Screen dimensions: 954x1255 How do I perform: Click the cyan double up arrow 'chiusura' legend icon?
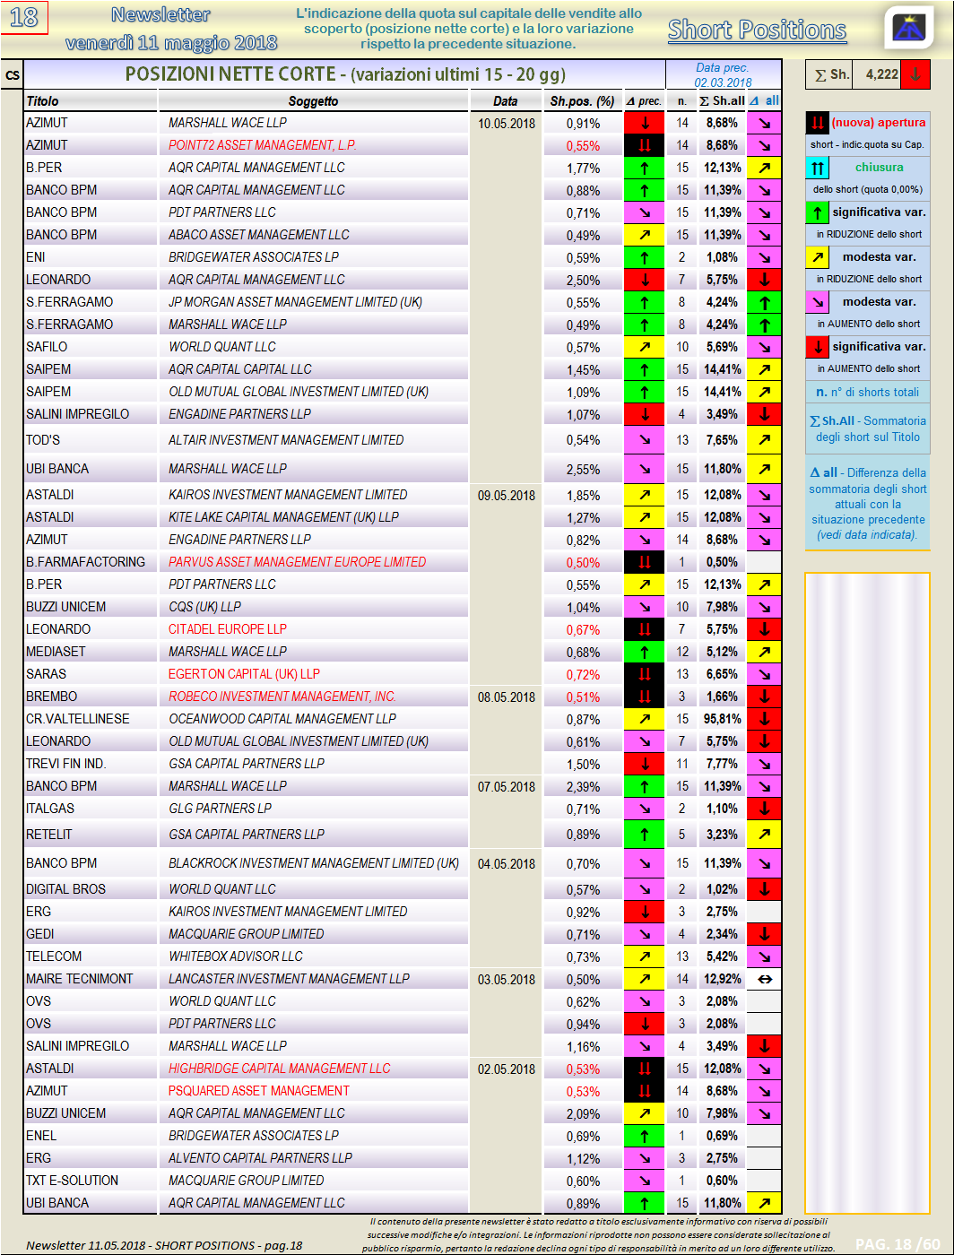click(817, 168)
